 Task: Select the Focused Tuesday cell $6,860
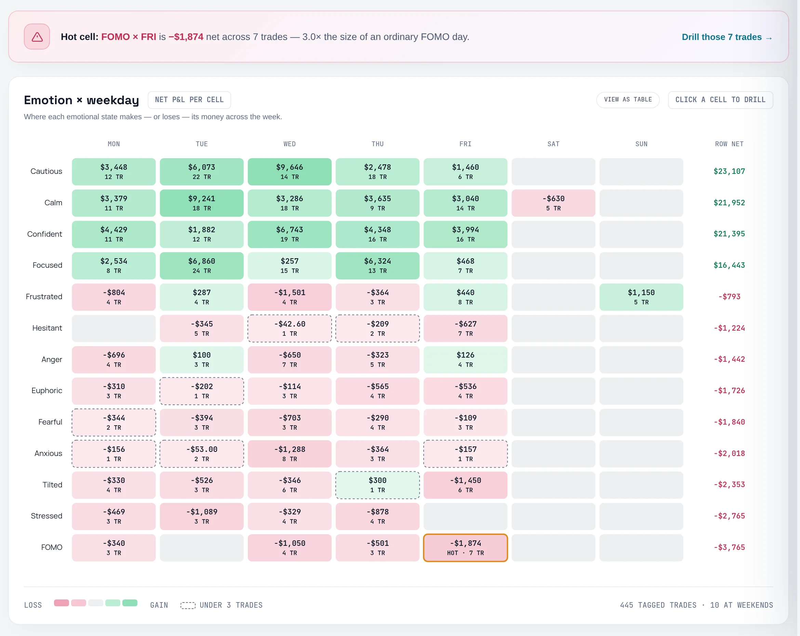(201, 266)
